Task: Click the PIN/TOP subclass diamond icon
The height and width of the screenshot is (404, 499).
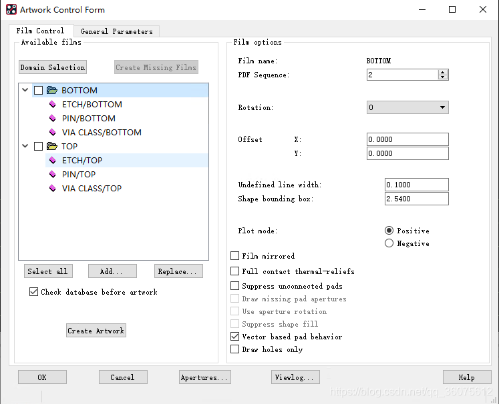Action: (x=53, y=175)
